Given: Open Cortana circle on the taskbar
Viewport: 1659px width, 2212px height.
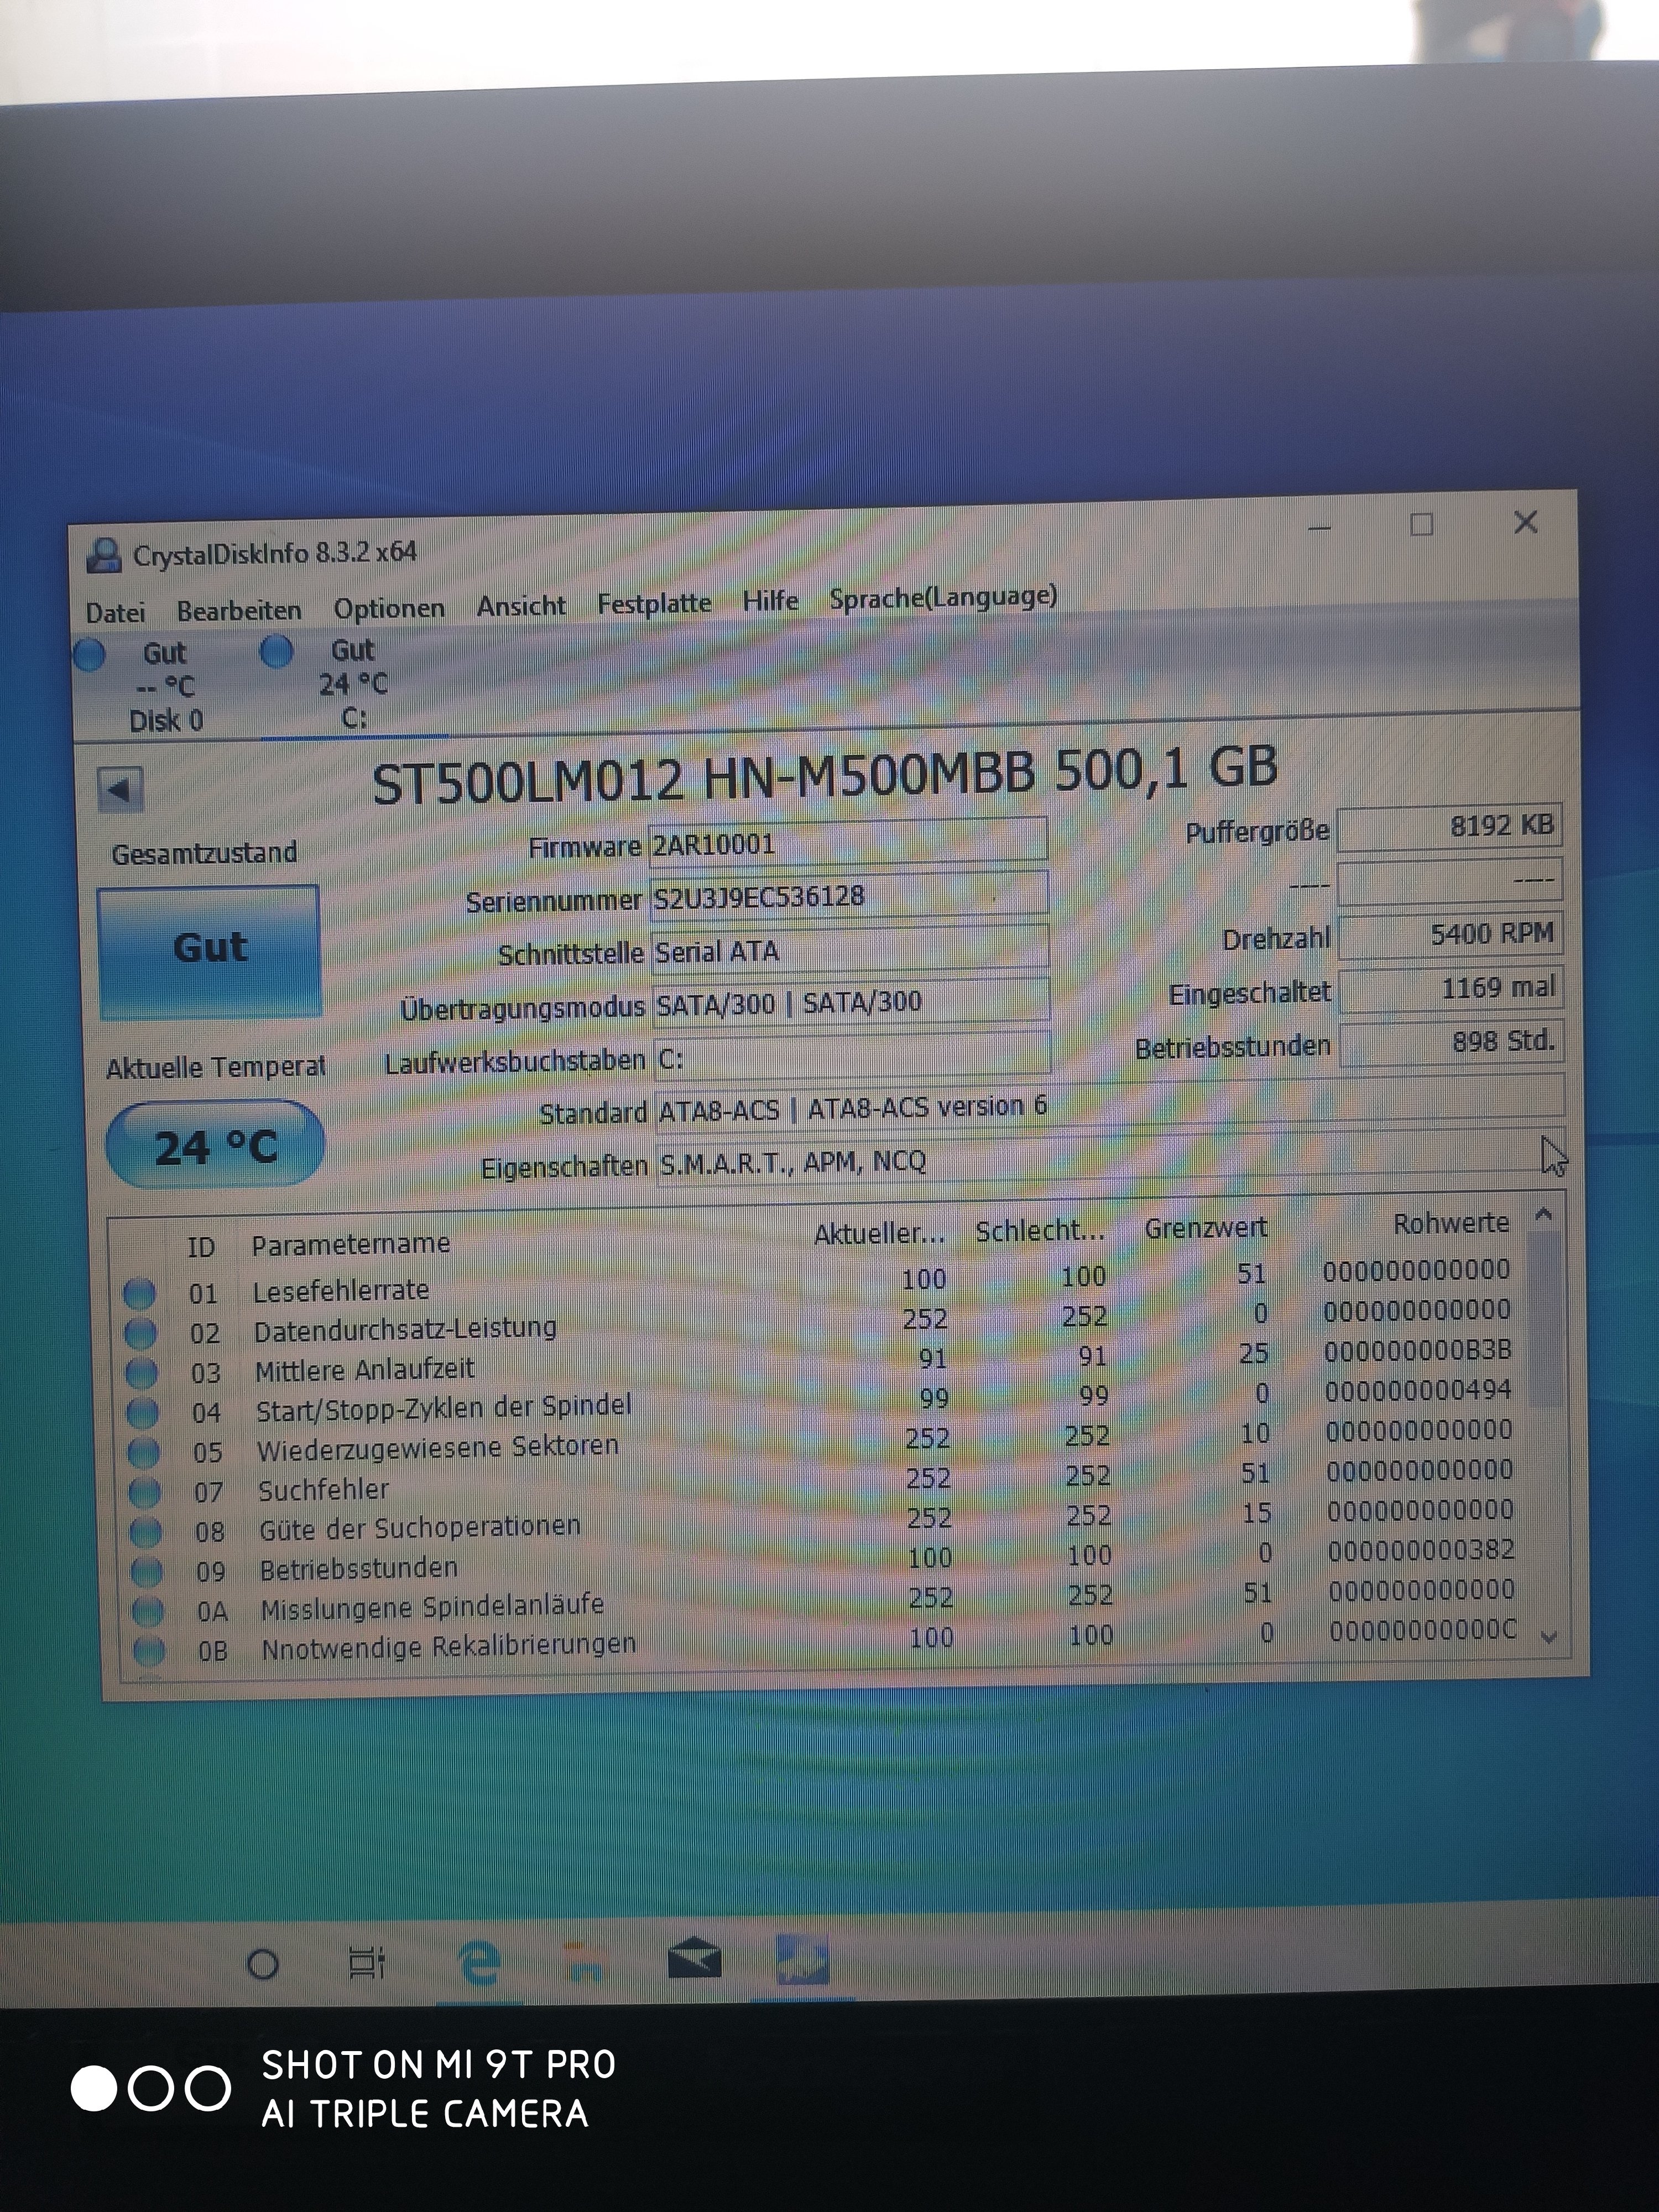Looking at the screenshot, I should (262, 1965).
